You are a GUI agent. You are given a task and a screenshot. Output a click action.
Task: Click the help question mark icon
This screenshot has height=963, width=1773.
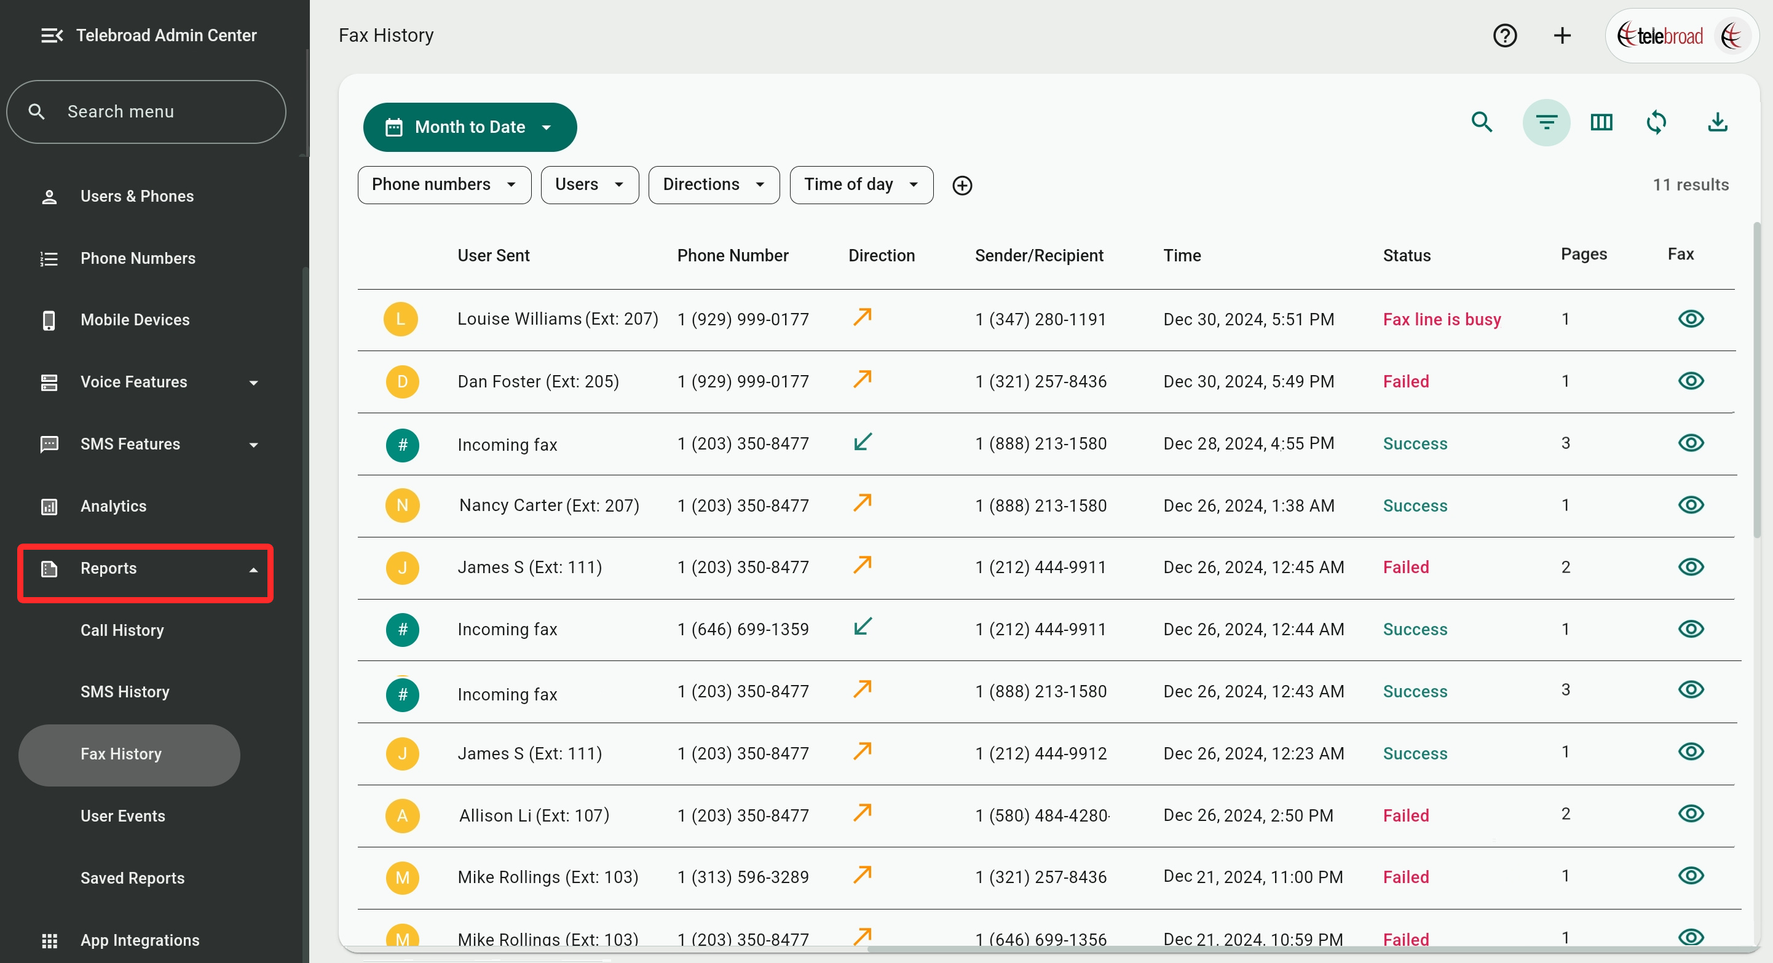click(x=1504, y=35)
